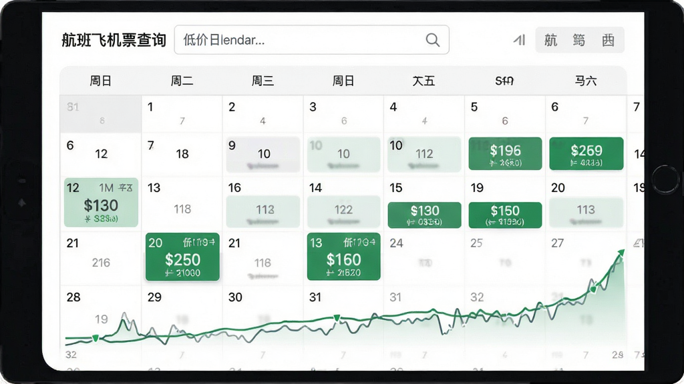684x384 pixels.
Task: Select the day 16 cell showing 113
Action: click(x=263, y=203)
